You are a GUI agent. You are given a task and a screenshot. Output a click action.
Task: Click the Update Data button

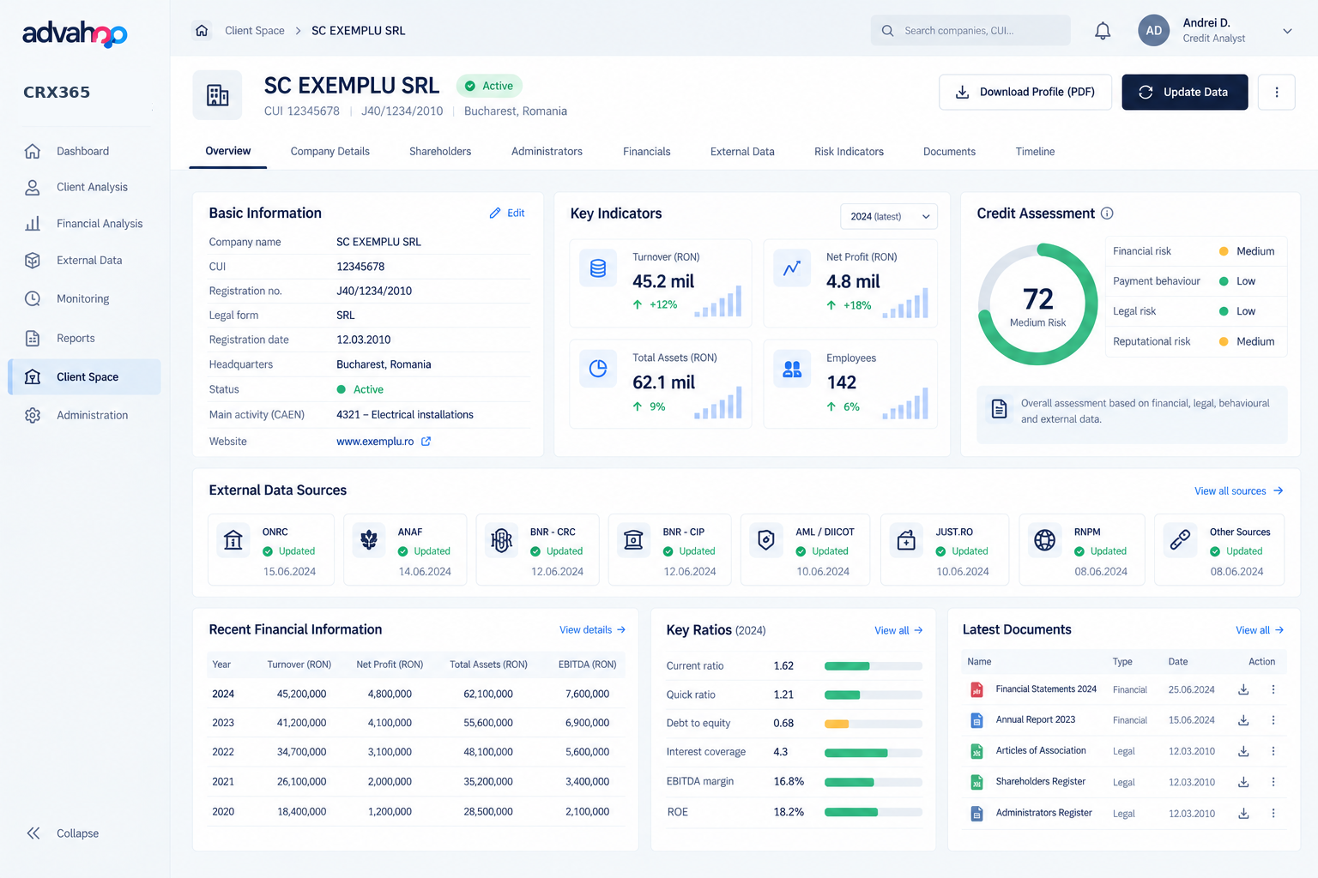tap(1185, 92)
